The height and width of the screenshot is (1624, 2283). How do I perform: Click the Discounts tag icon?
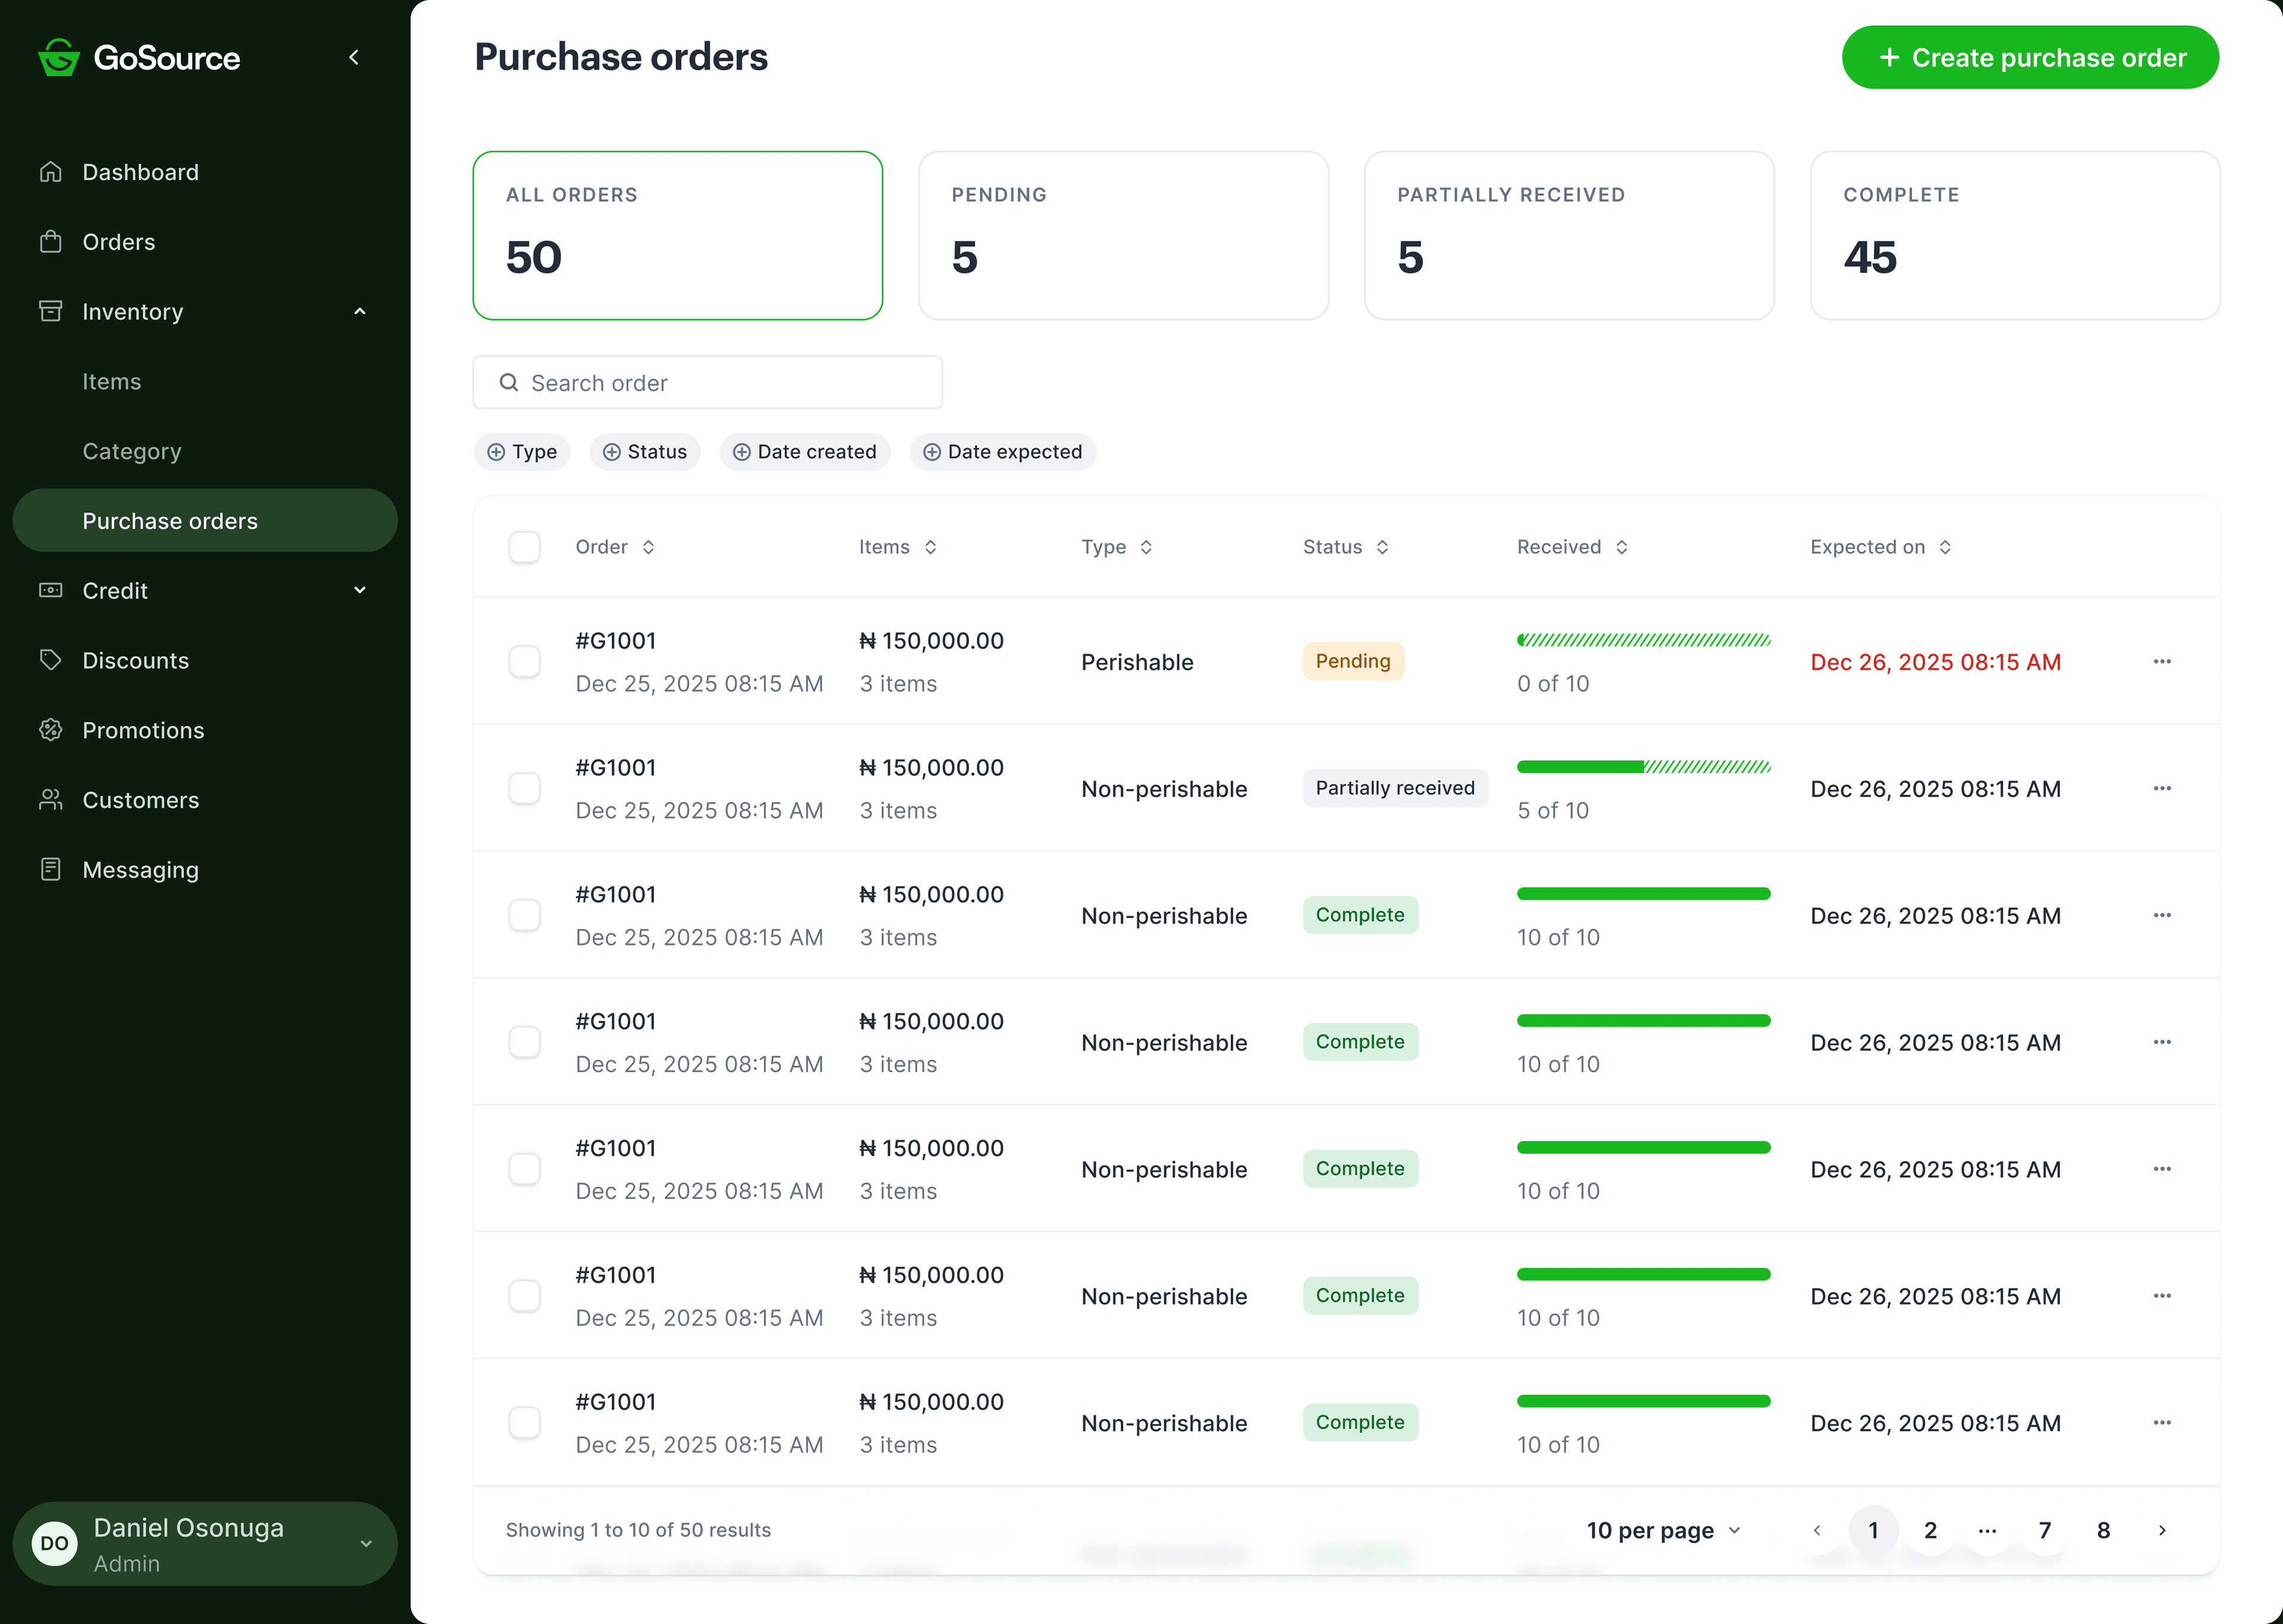[x=50, y=660]
